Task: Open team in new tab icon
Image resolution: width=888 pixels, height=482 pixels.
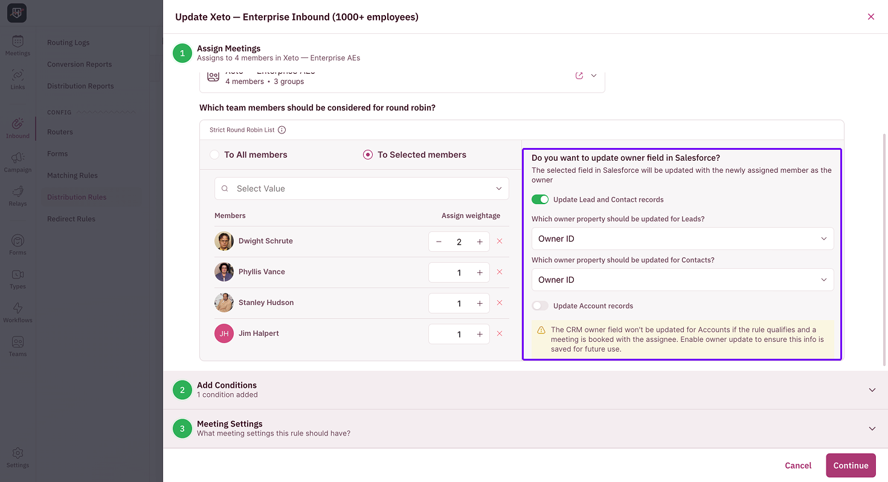Action: click(x=579, y=76)
